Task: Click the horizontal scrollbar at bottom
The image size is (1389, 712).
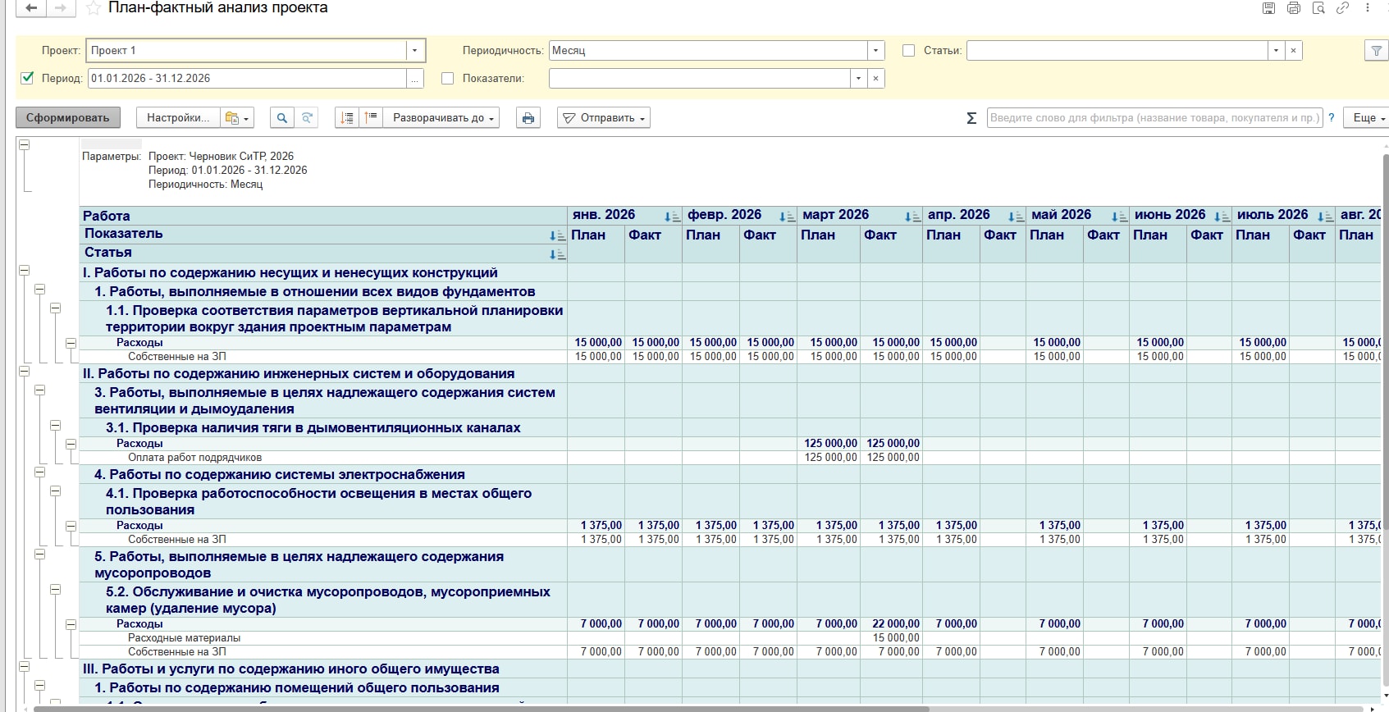Action: [492, 709]
